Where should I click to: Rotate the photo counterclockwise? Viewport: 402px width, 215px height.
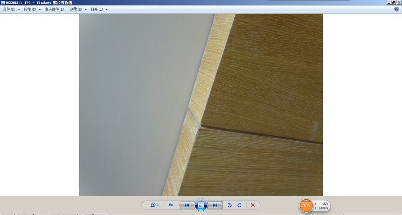230,205
